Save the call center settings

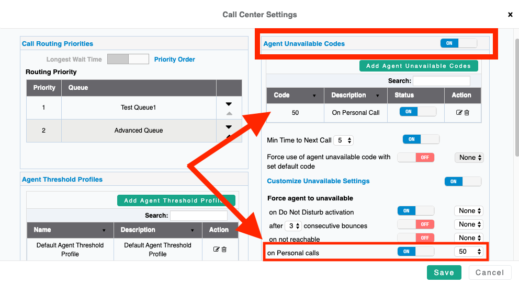(x=444, y=272)
